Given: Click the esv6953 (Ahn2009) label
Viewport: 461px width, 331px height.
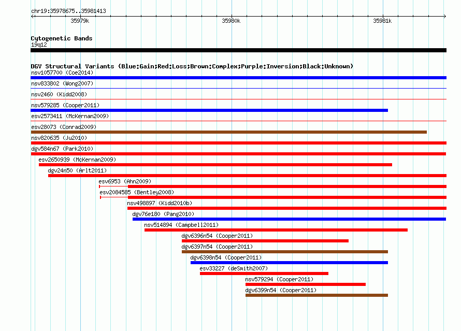Looking at the screenshot, I should pos(125,181).
